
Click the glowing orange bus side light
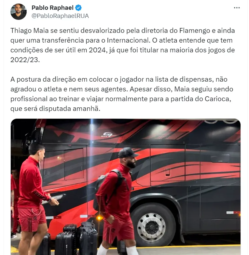click(99, 218)
